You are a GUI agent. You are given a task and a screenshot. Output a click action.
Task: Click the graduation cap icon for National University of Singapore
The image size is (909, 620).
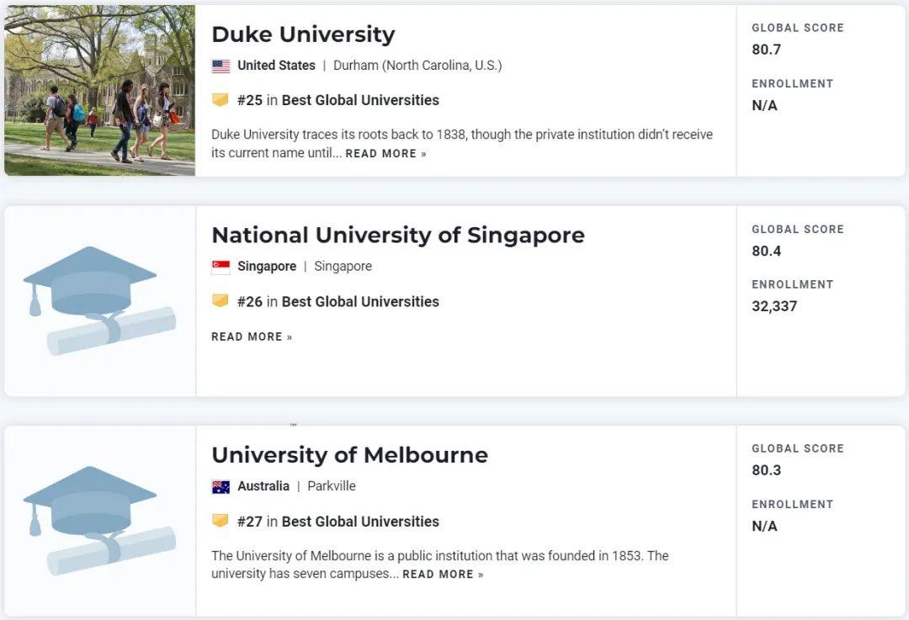pos(98,299)
